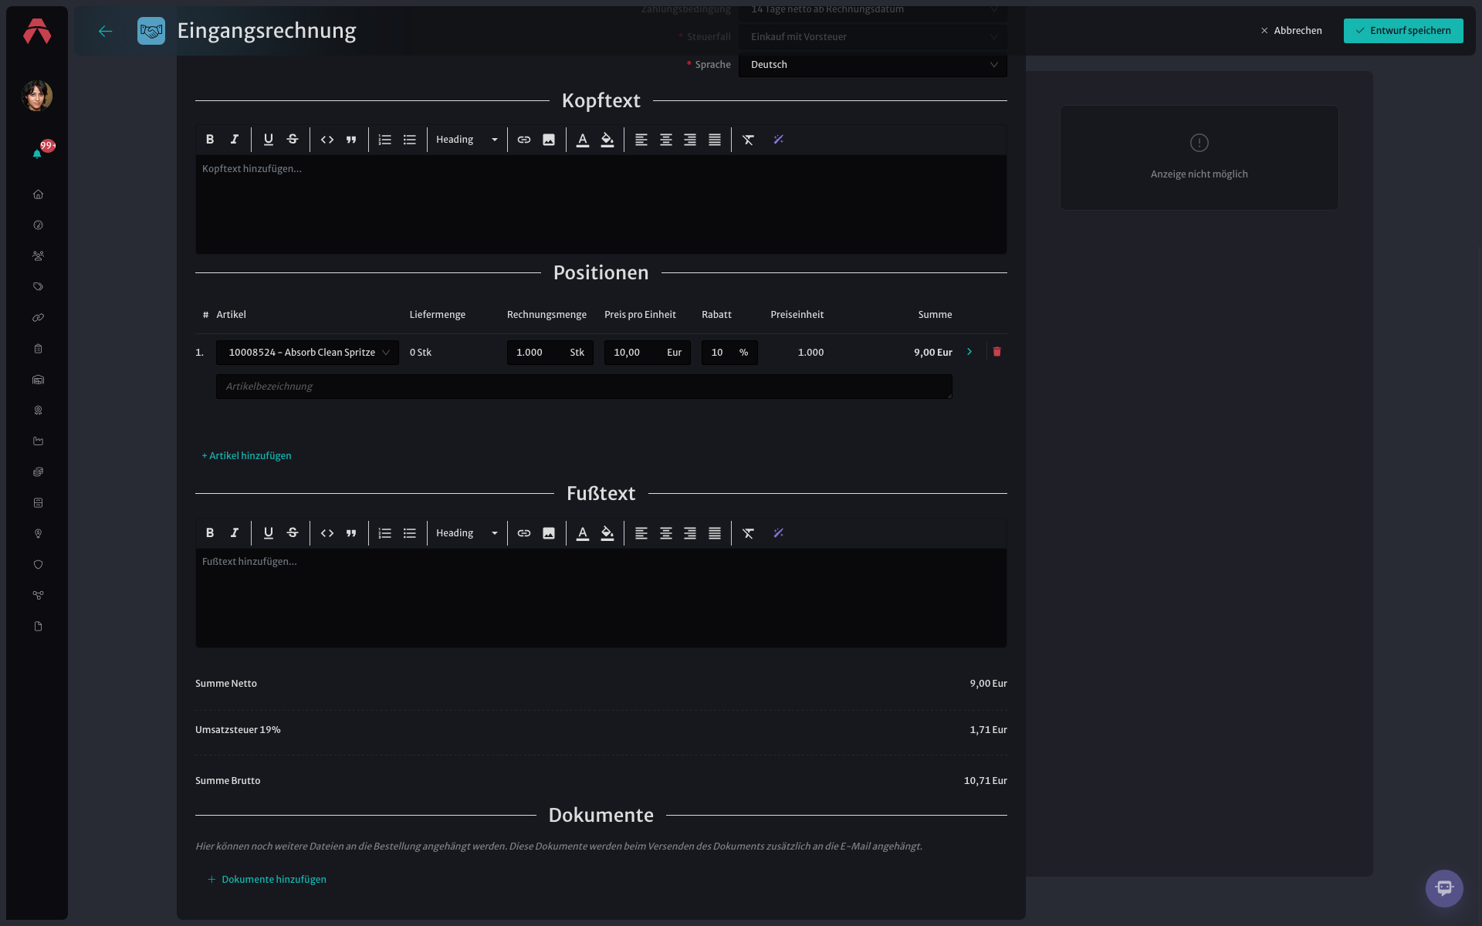This screenshot has width=1482, height=926.
Task: Click + Artikel hinzufügen link
Action: (x=247, y=456)
